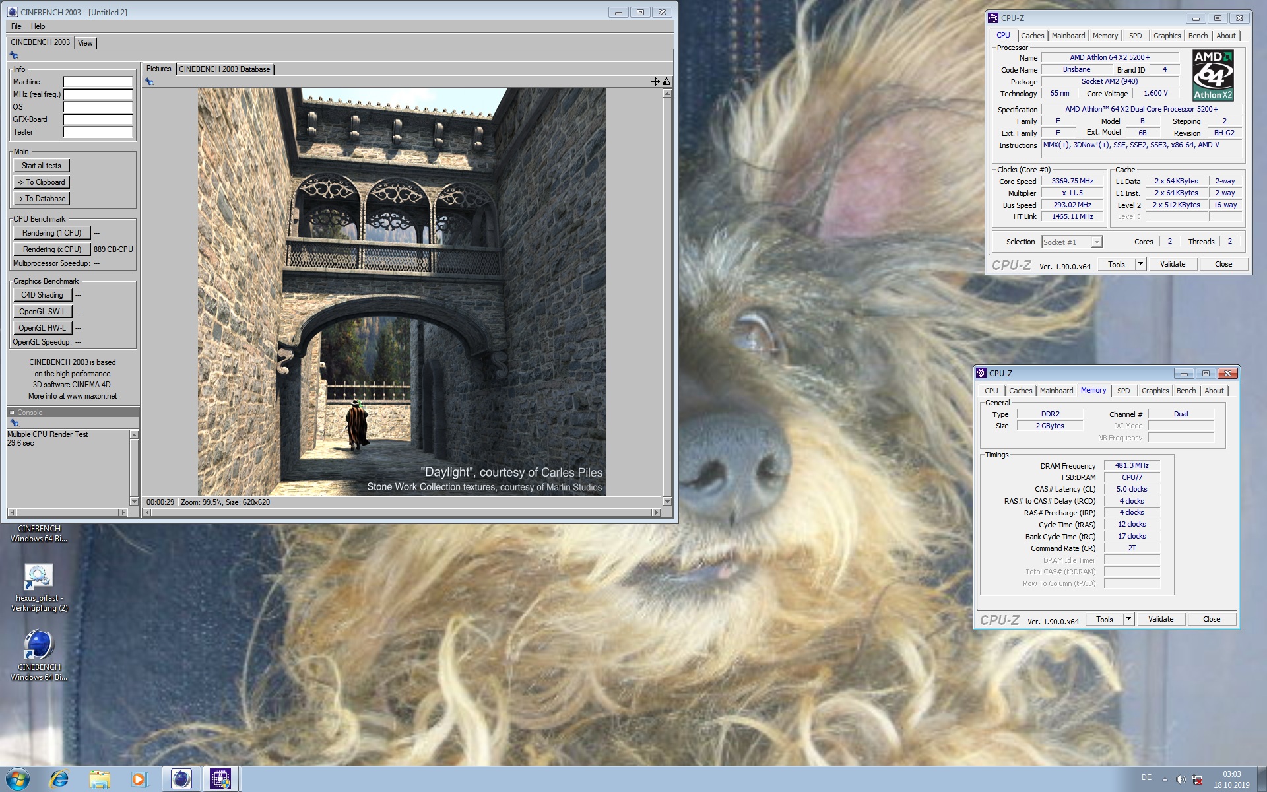Click the pin icon in Pictures panel

(x=149, y=82)
